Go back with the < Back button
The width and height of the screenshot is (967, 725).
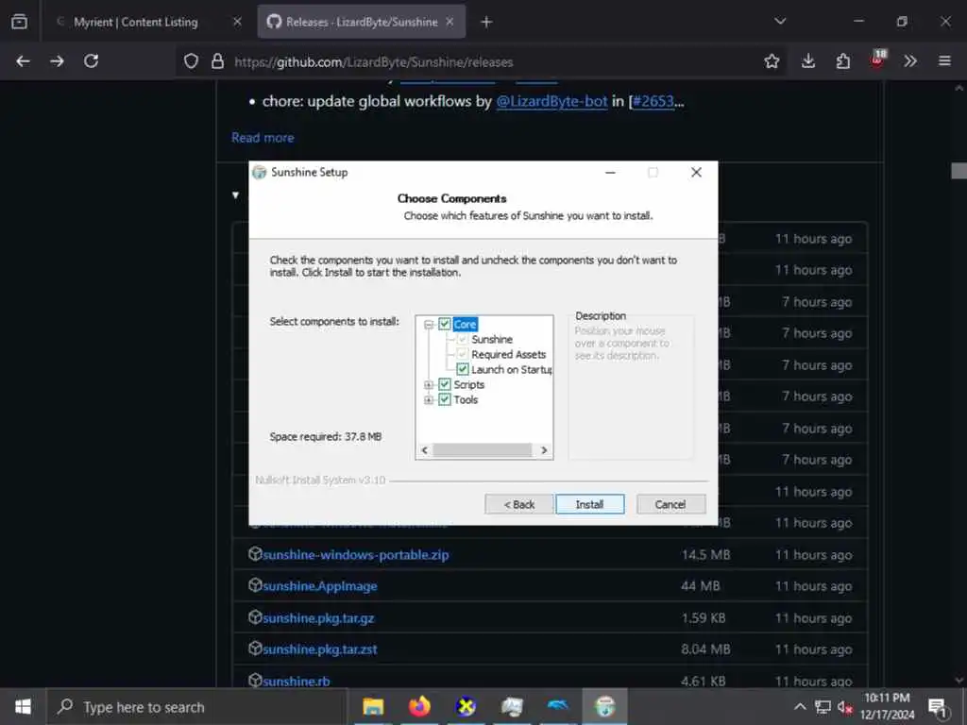(518, 504)
